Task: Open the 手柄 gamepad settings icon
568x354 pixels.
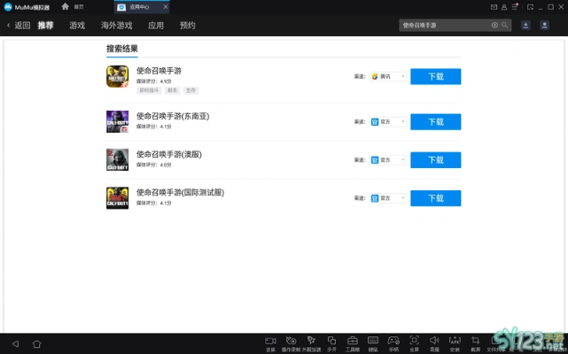Action: click(x=393, y=341)
